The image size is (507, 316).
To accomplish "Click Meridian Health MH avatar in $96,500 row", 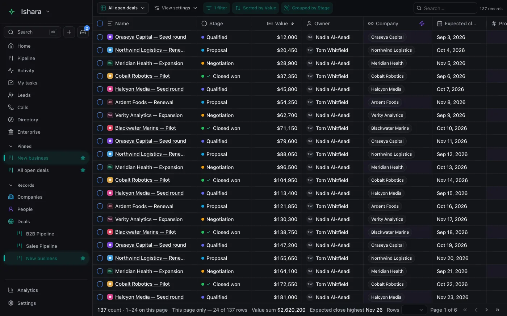I will [x=110, y=167].
